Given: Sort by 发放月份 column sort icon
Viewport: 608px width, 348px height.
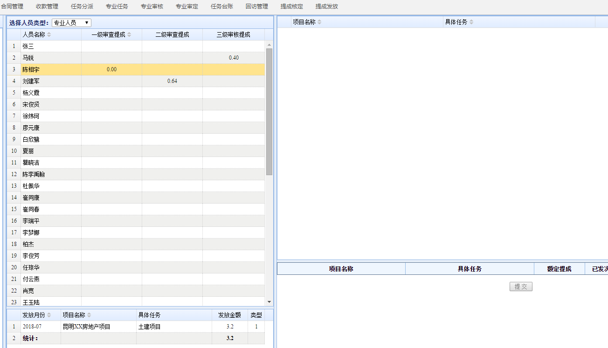Looking at the screenshot, I should coord(49,315).
